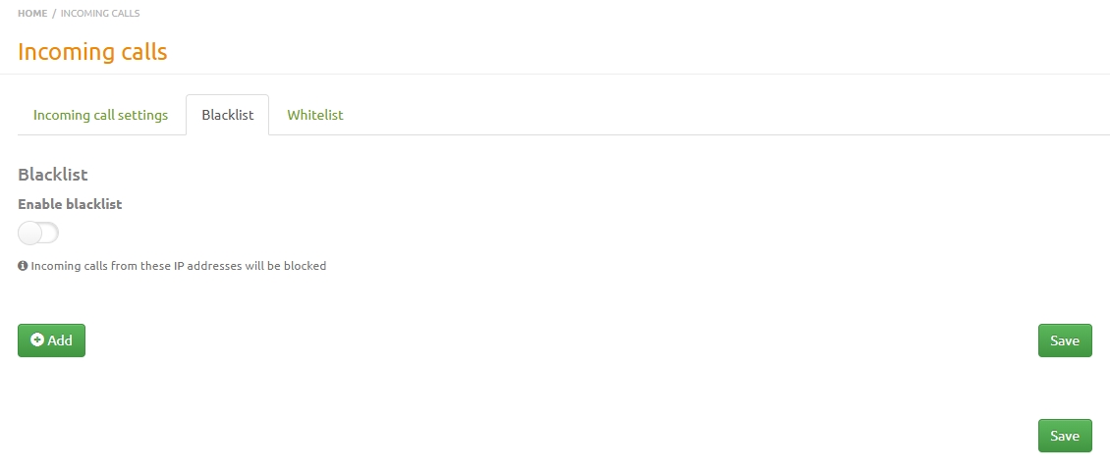This screenshot has height=469, width=1110.
Task: Toggle the Enable blacklist switch
Action: click(x=38, y=233)
